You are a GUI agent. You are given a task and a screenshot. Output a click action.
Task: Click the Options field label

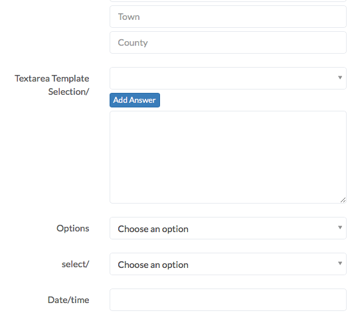73,228
